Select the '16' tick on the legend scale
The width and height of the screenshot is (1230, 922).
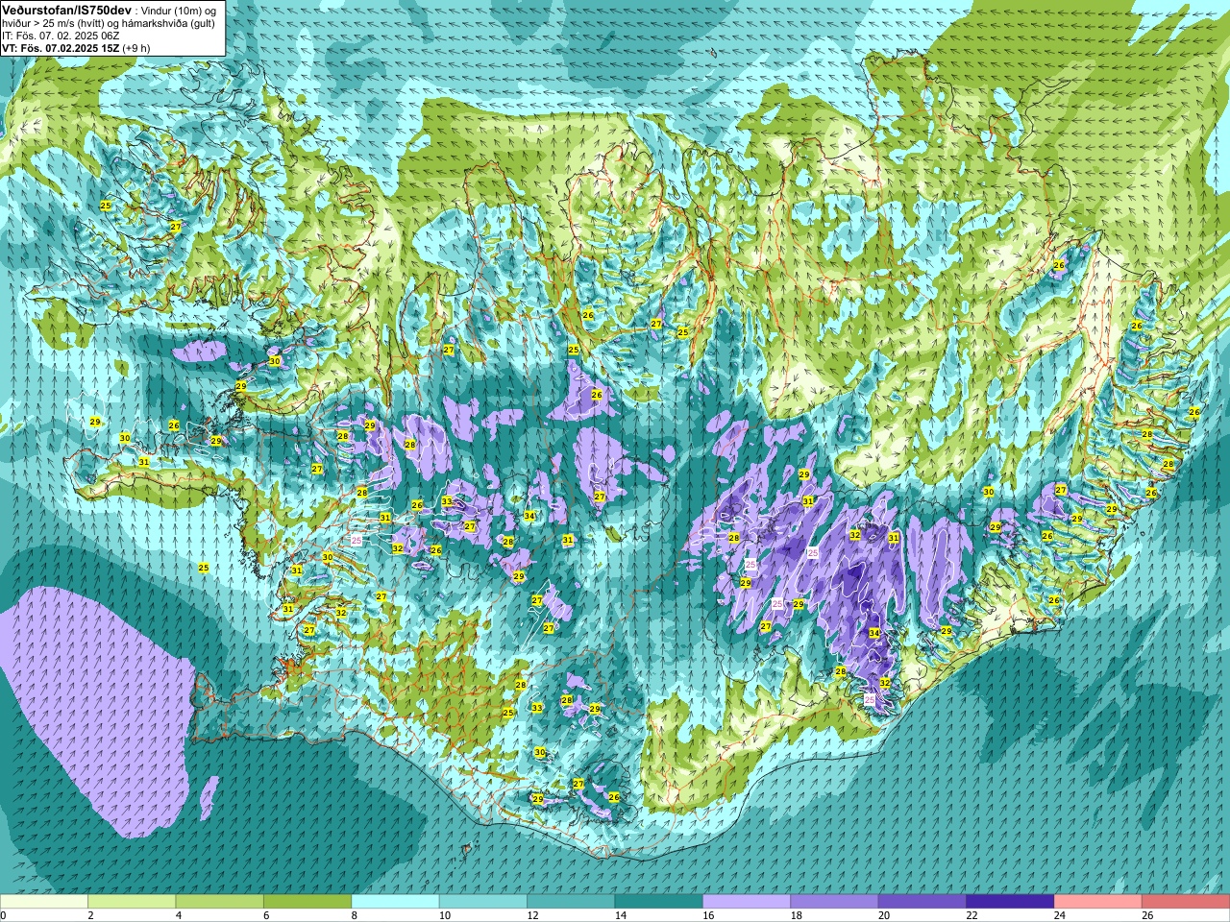(708, 915)
